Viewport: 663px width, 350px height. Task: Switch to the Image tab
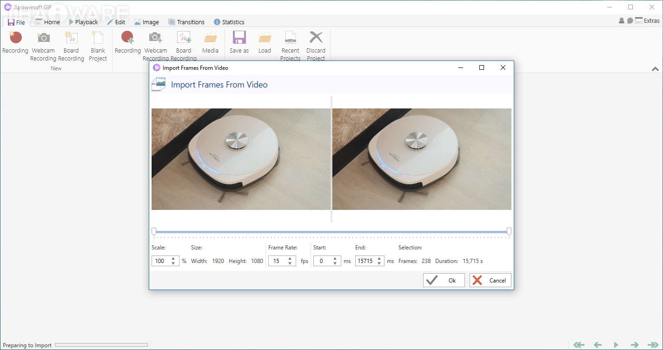point(146,22)
